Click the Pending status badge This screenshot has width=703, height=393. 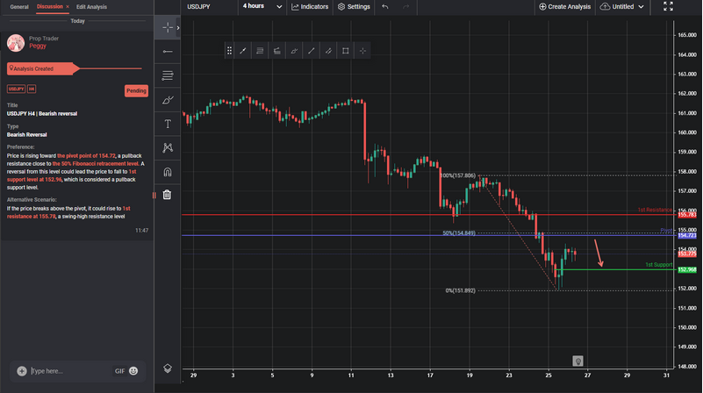tap(136, 91)
